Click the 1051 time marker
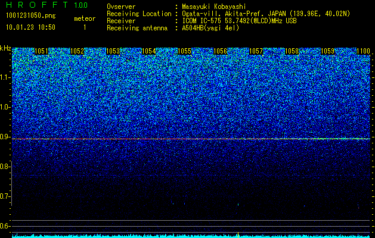This screenshot has height=238, width=375. 41,51
